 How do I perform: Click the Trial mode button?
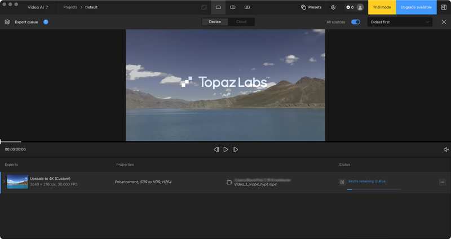coord(382,7)
